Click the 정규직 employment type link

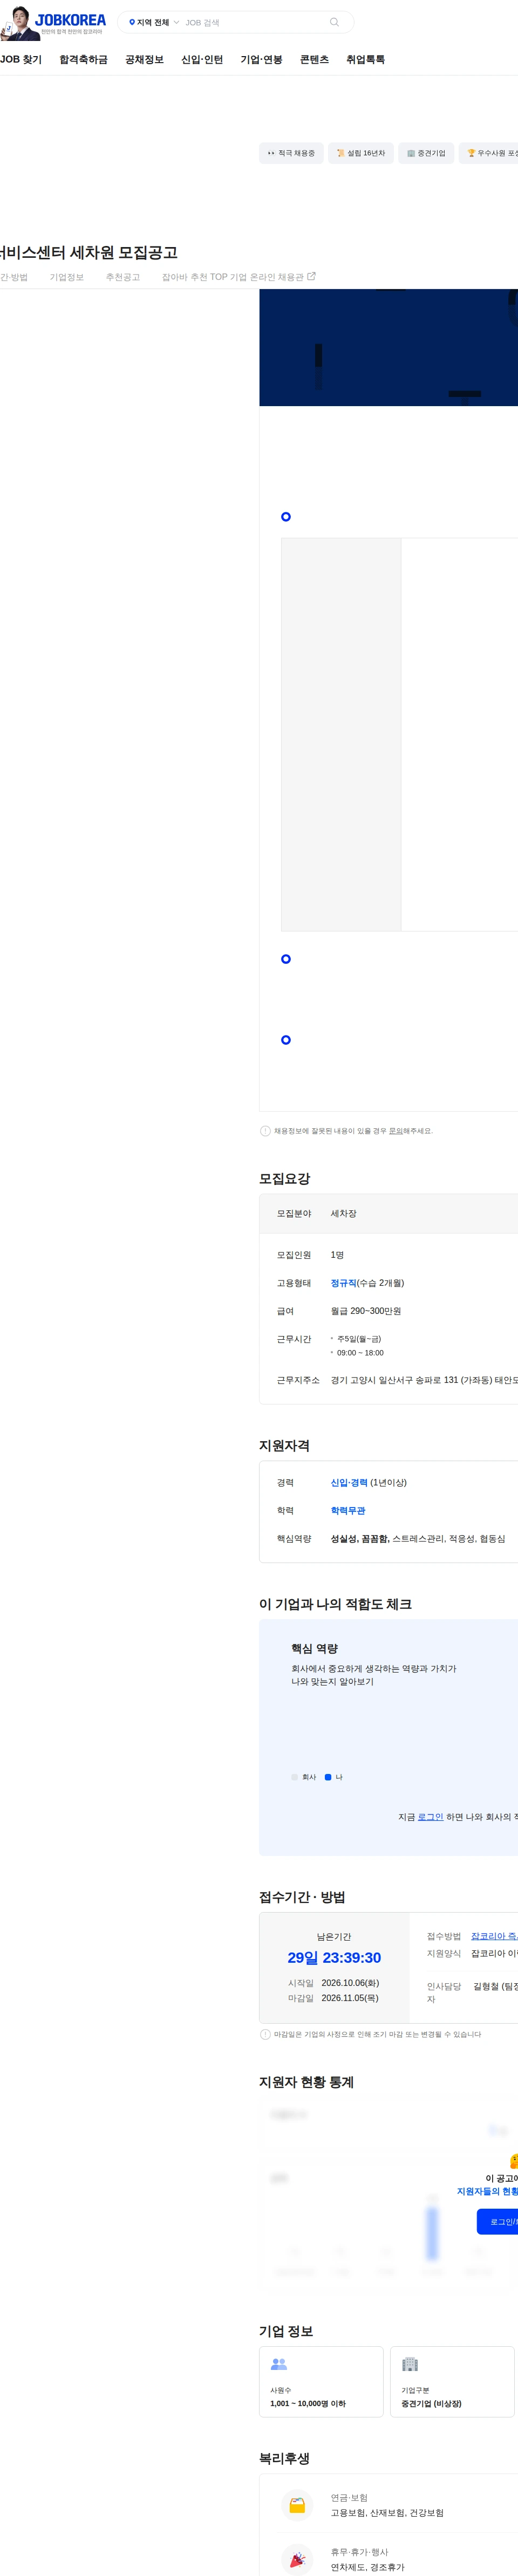(x=343, y=1283)
